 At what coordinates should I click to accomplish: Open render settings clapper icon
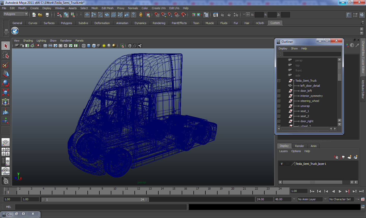point(236,15)
